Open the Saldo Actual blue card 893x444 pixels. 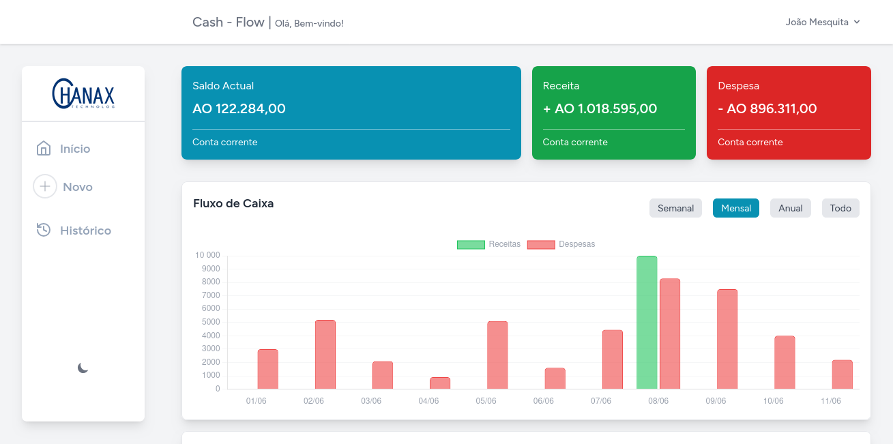351,113
